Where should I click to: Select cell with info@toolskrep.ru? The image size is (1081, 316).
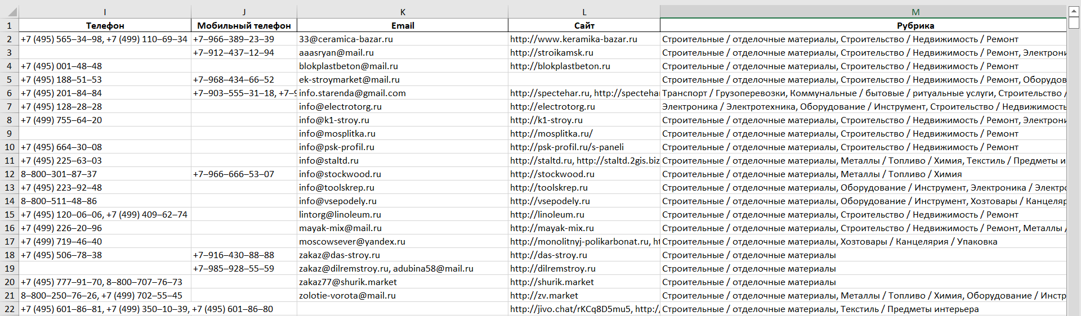pos(403,187)
